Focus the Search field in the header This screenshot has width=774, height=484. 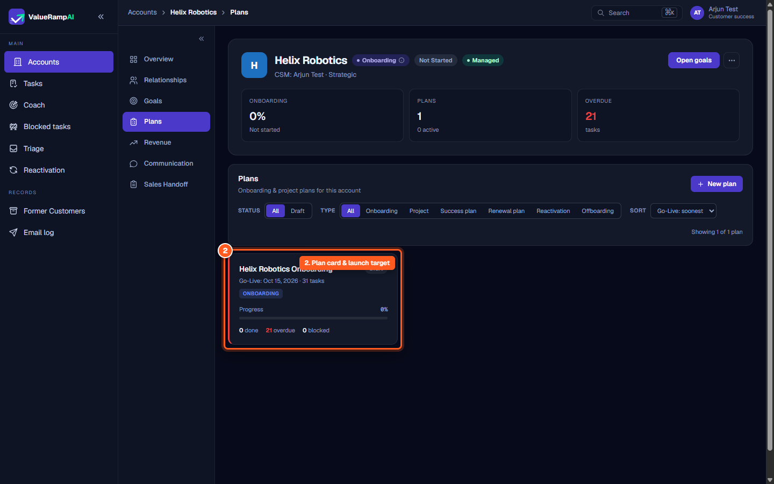(x=637, y=12)
